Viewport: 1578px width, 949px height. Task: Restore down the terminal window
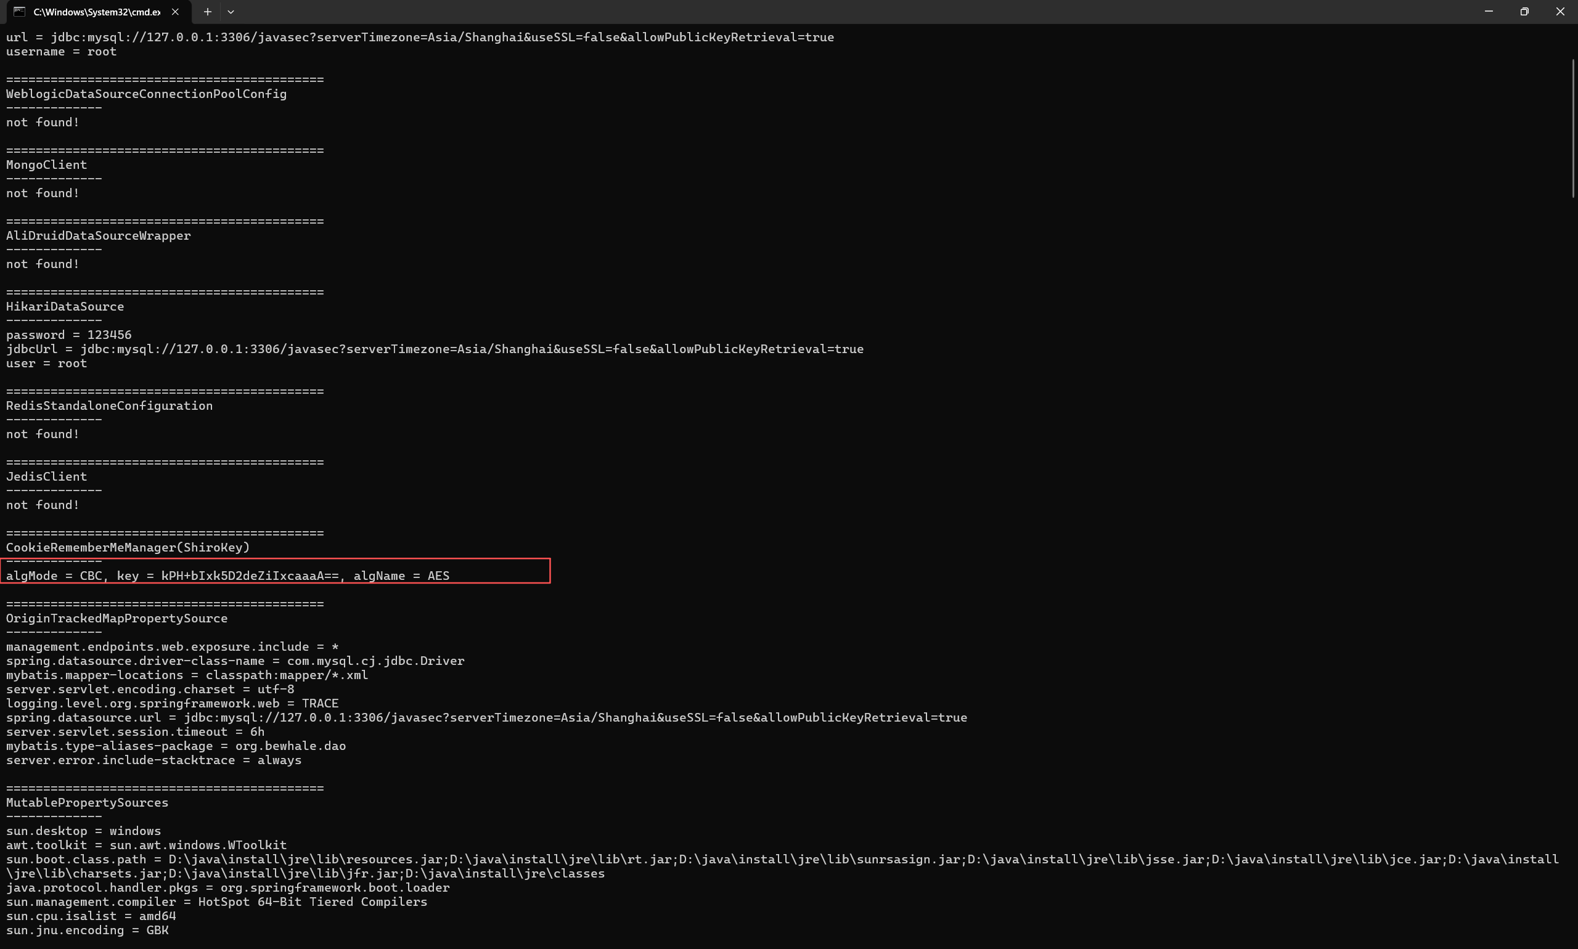1524,12
